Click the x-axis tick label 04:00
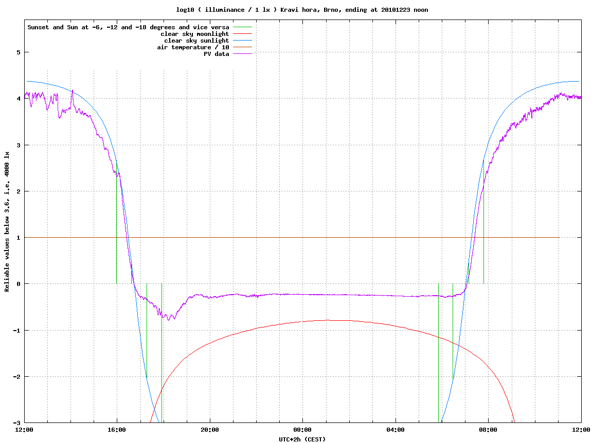Screen dimensions: 592x443 pos(396,430)
